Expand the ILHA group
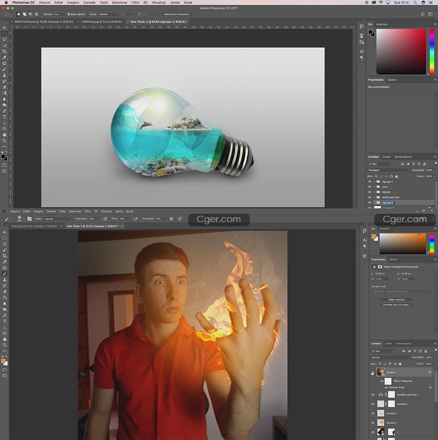Screen dimensions: 438x440 coord(374,187)
